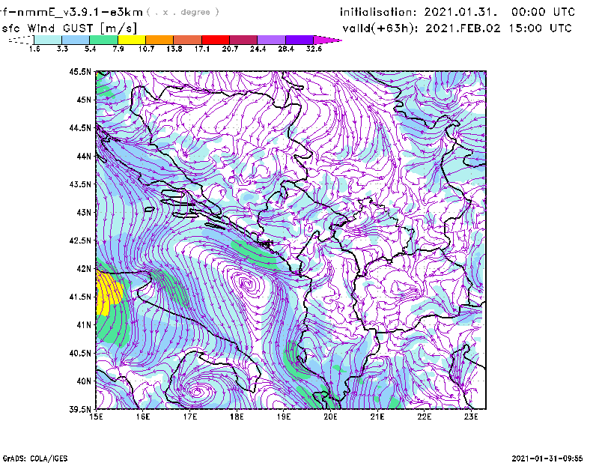Click the 'sfc Wind GUST [m/s]' title

[69, 28]
